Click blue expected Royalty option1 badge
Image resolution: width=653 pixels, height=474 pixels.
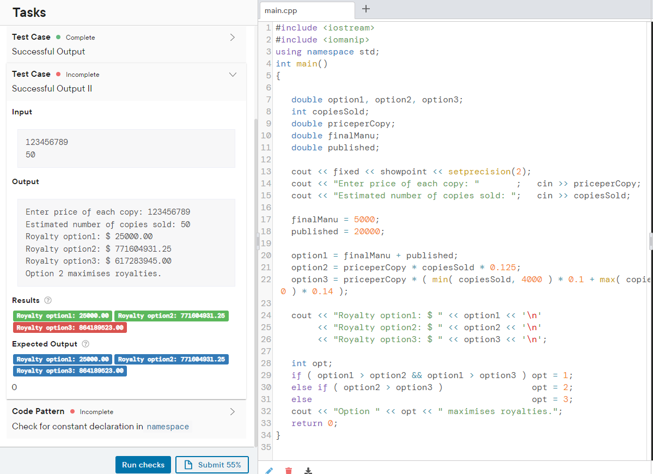pyautogui.click(x=63, y=359)
